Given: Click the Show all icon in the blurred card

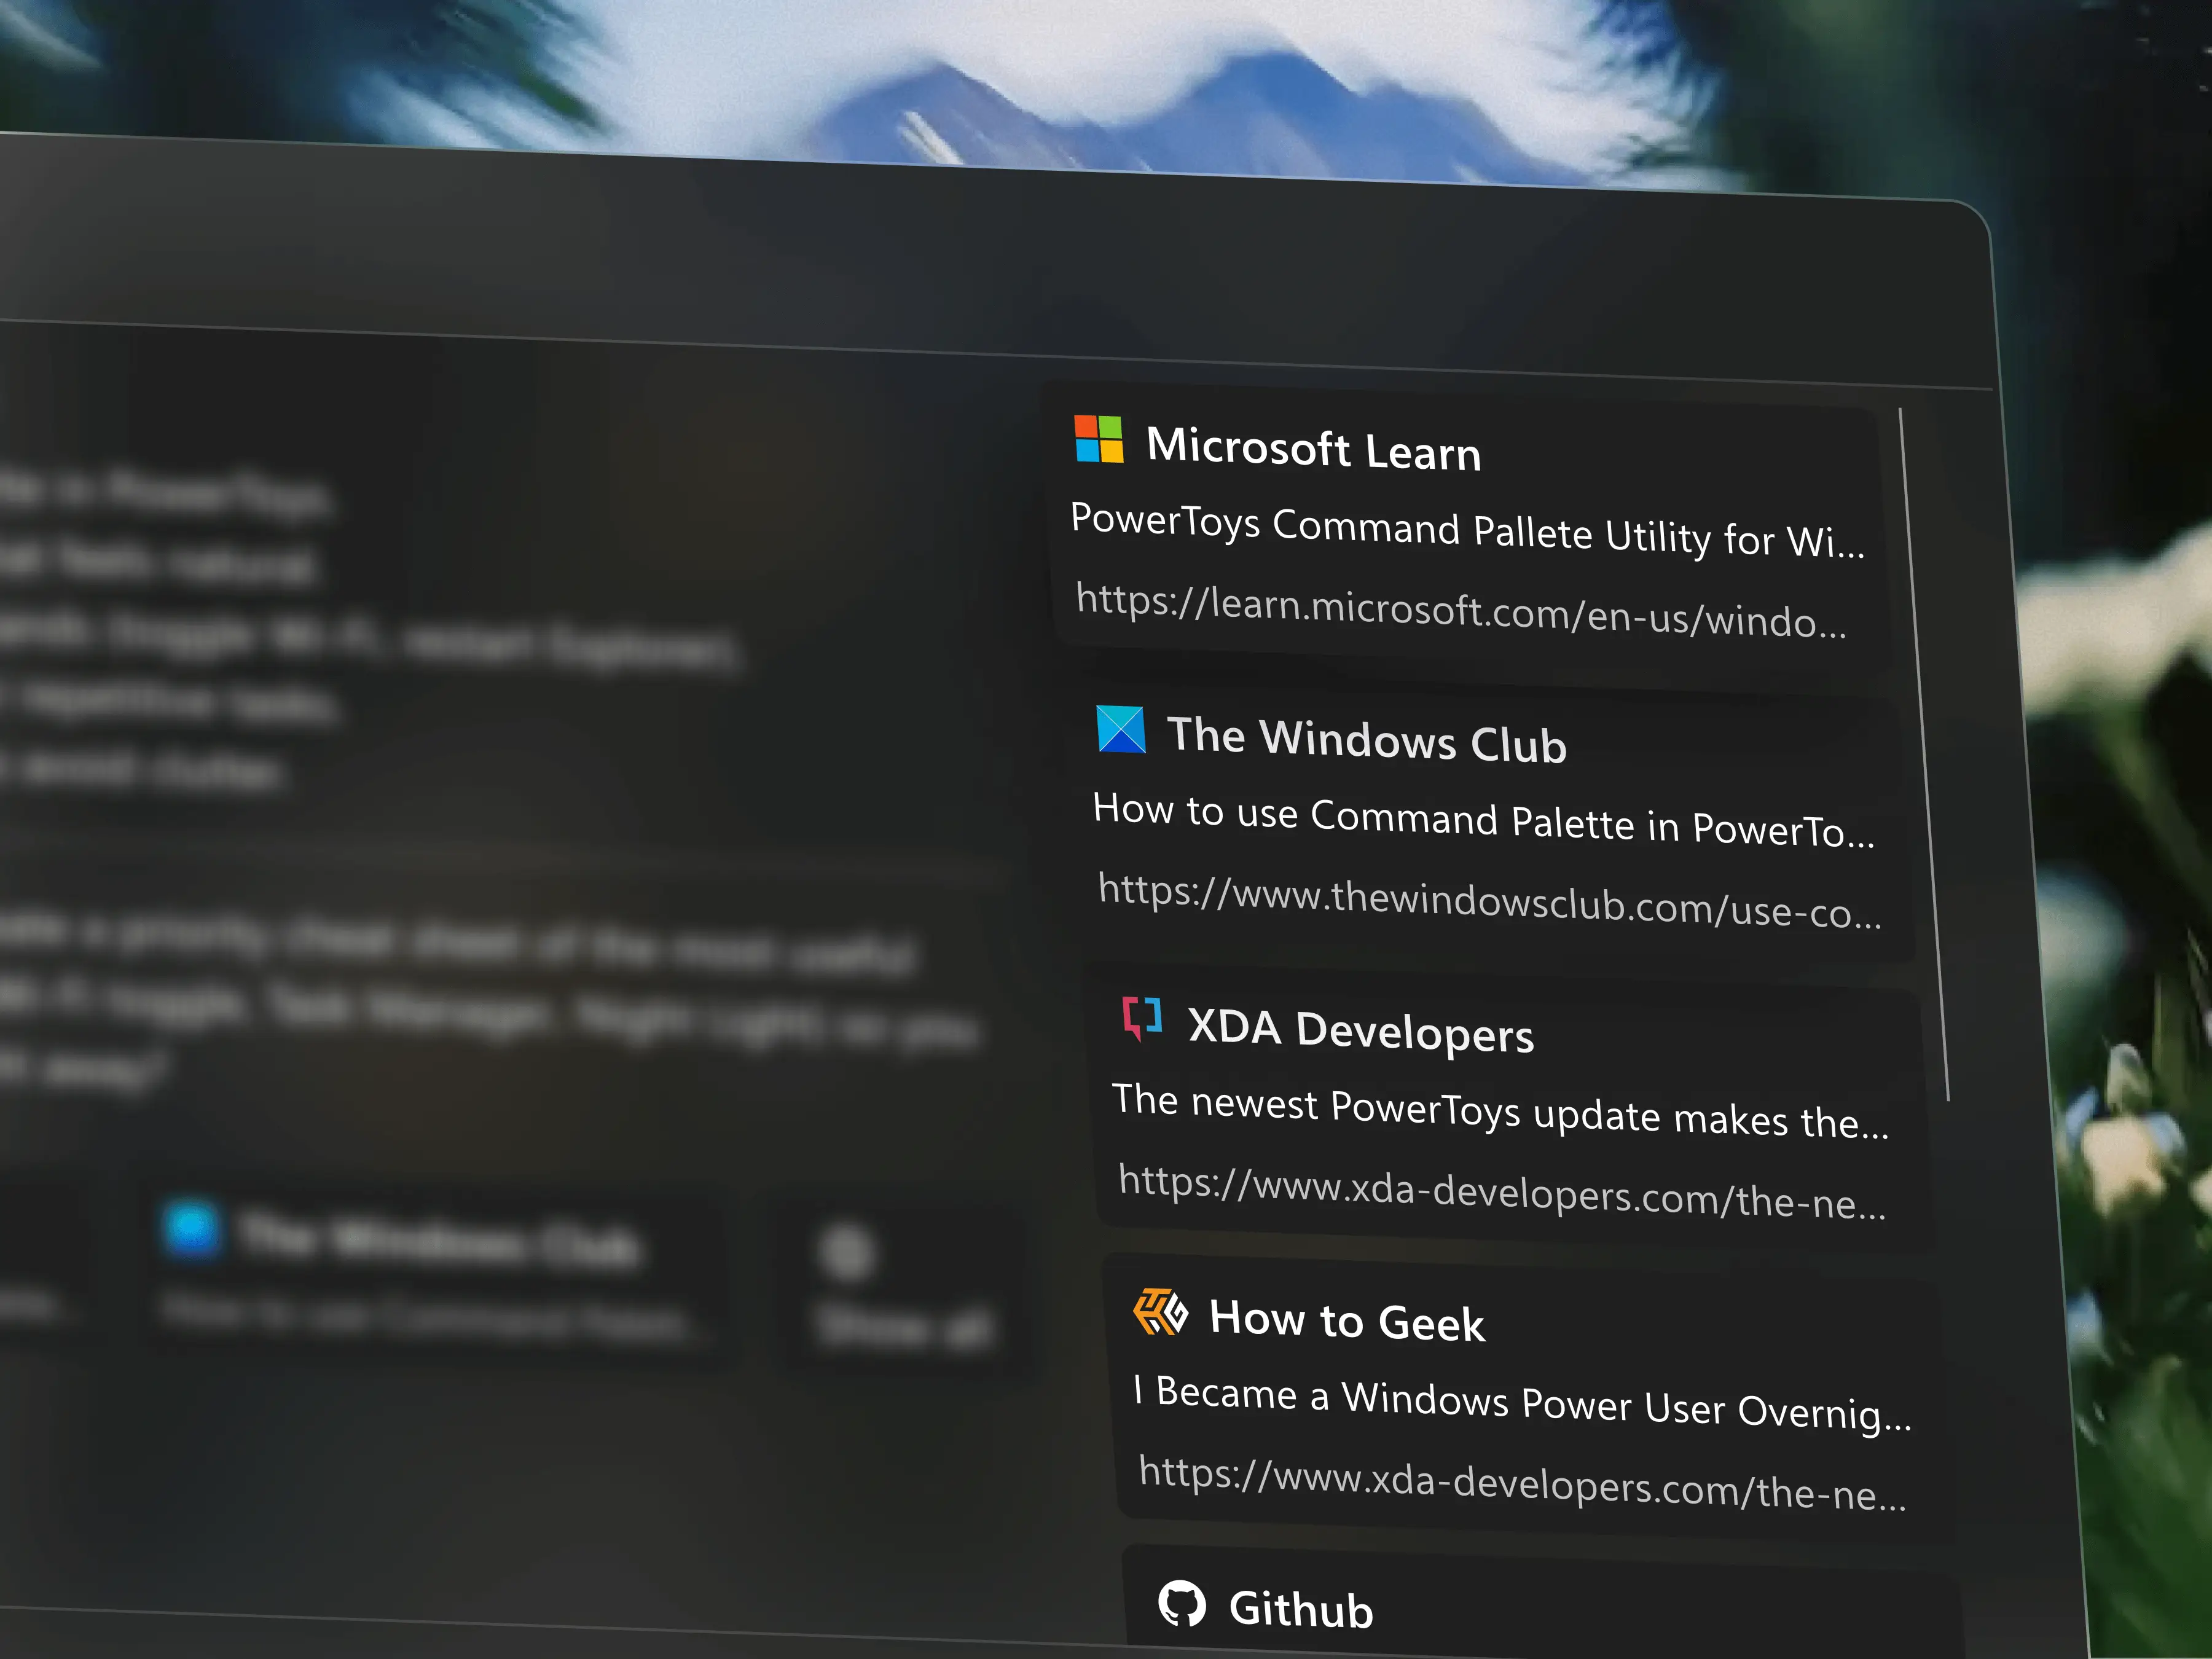Looking at the screenshot, I should coord(851,1252).
